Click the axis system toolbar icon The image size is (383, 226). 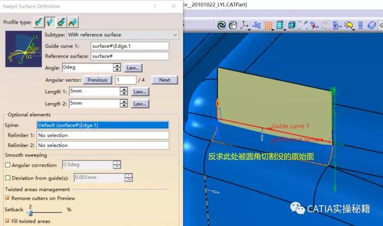click(244, 25)
